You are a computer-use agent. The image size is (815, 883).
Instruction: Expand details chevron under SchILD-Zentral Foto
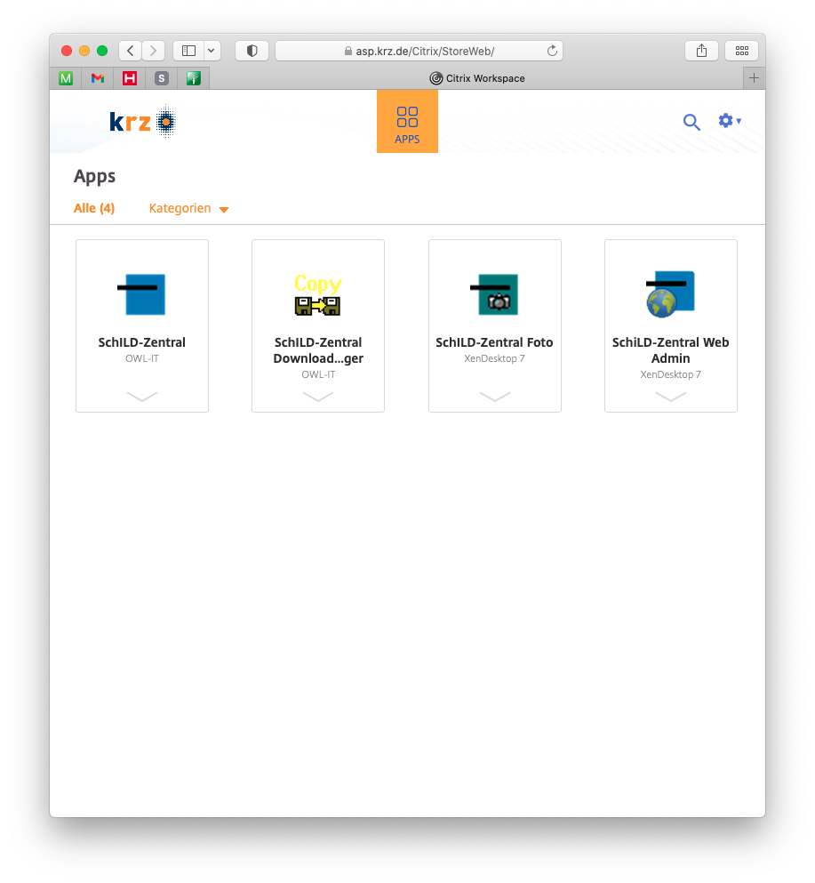pyautogui.click(x=494, y=397)
